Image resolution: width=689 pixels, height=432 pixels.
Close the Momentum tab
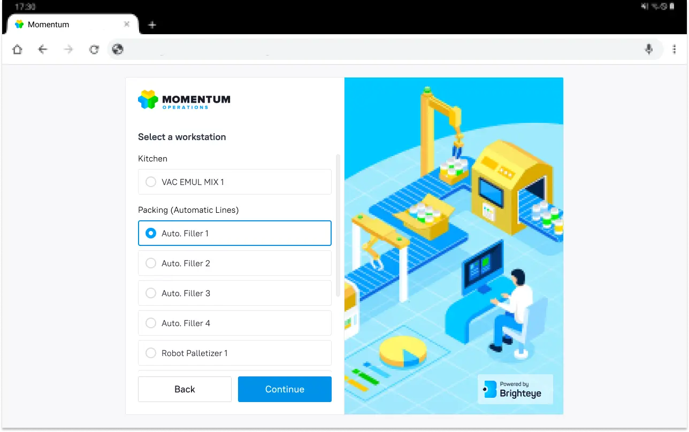click(127, 24)
